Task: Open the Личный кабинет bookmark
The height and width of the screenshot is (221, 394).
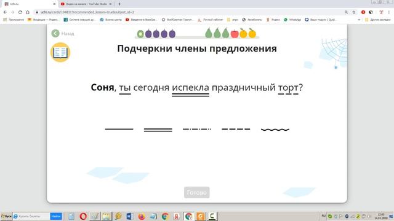Action: tap(211, 20)
